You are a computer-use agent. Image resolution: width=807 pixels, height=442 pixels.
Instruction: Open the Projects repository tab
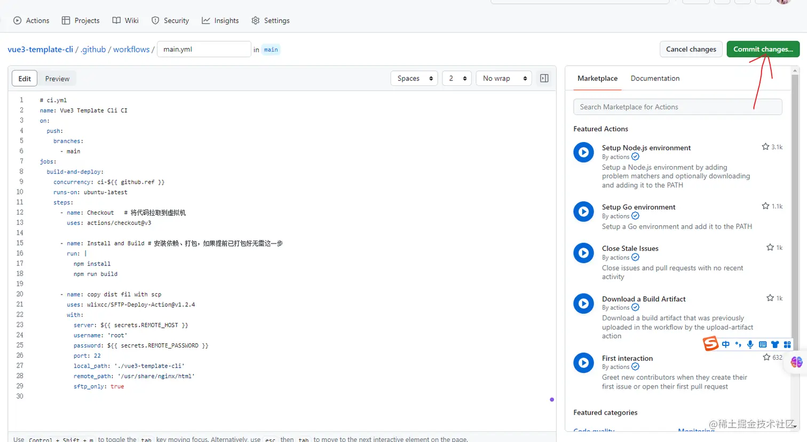click(81, 20)
